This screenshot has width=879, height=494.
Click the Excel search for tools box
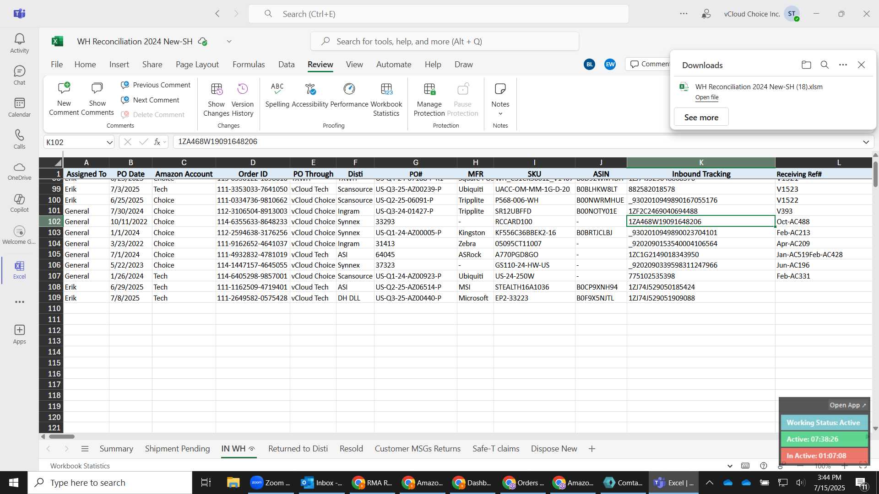[x=445, y=42]
